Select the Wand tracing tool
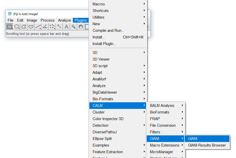 pos(59,27)
